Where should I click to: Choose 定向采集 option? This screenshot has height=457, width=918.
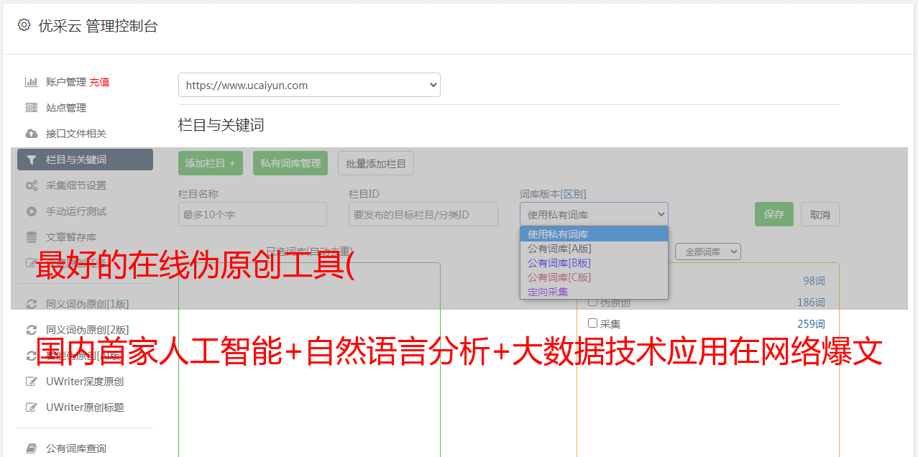click(x=594, y=292)
